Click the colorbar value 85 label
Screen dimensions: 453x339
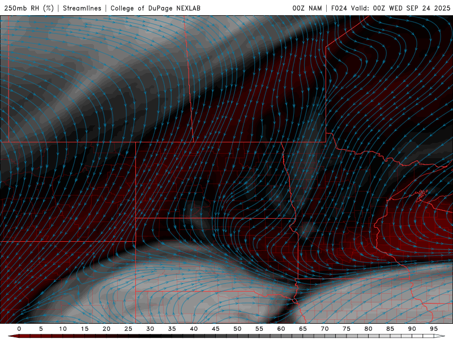coord(390,329)
